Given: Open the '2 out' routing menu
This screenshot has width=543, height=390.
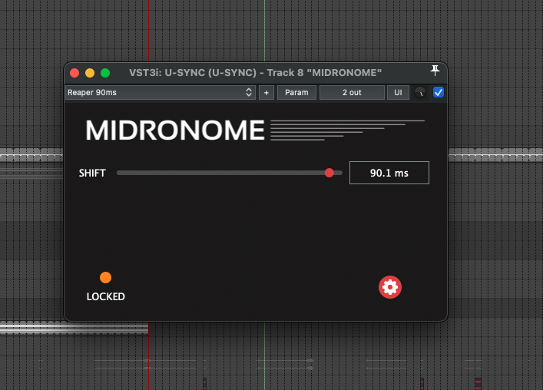Looking at the screenshot, I should [x=351, y=93].
